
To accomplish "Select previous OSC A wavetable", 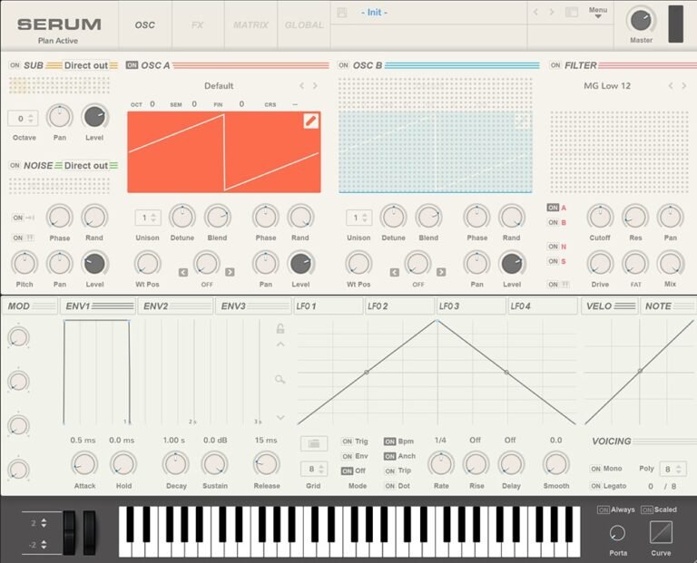I will tap(302, 86).
